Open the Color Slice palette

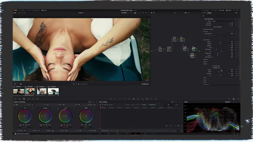(x=120, y=99)
